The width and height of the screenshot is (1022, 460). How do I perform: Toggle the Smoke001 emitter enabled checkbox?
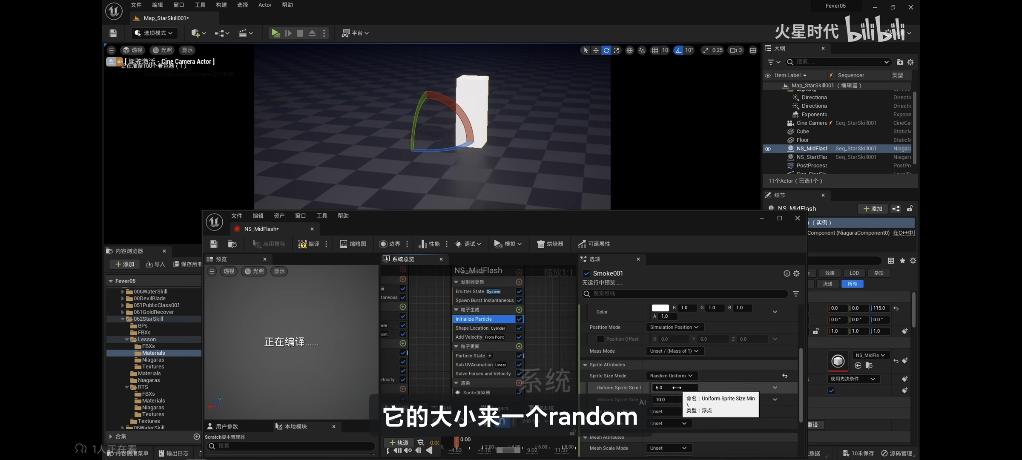[586, 273]
